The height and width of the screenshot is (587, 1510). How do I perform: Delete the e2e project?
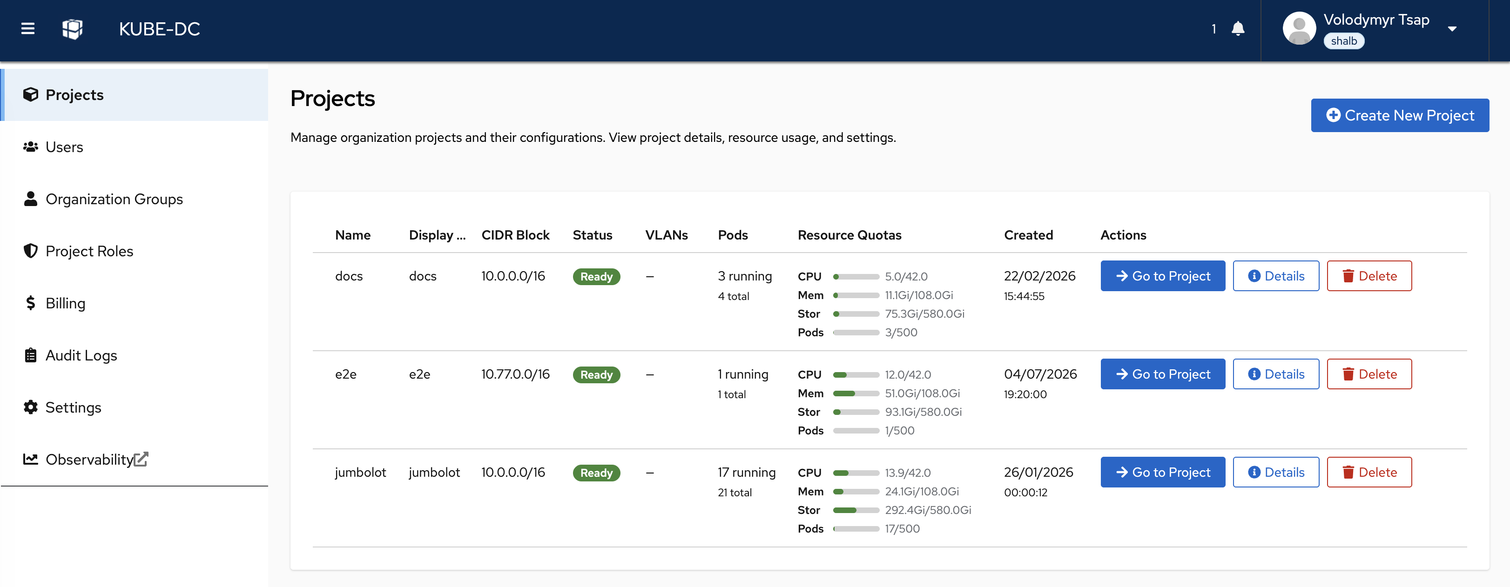click(1369, 374)
